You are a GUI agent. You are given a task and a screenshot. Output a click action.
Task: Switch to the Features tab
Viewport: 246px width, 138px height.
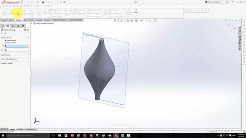coord(4,20)
